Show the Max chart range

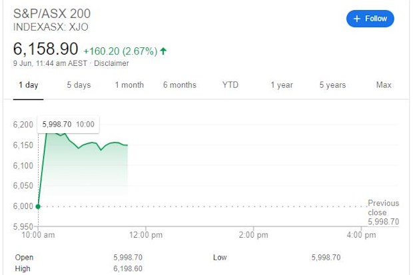point(384,85)
